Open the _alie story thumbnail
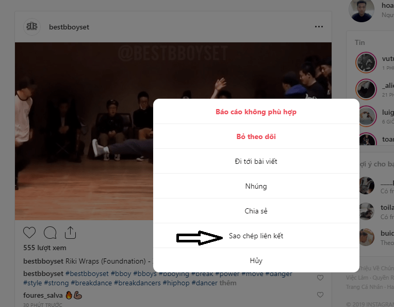Image resolution: width=394 pixels, height=307 pixels. point(366,89)
